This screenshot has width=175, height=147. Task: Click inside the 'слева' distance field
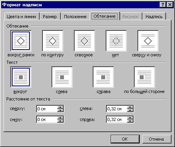coord(117,109)
